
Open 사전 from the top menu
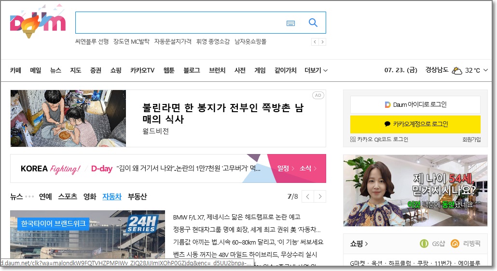coord(240,70)
